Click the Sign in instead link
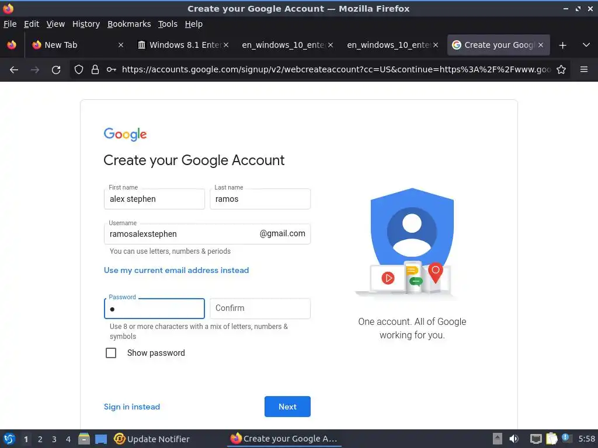Image resolution: width=598 pixels, height=448 pixels. pos(132,407)
